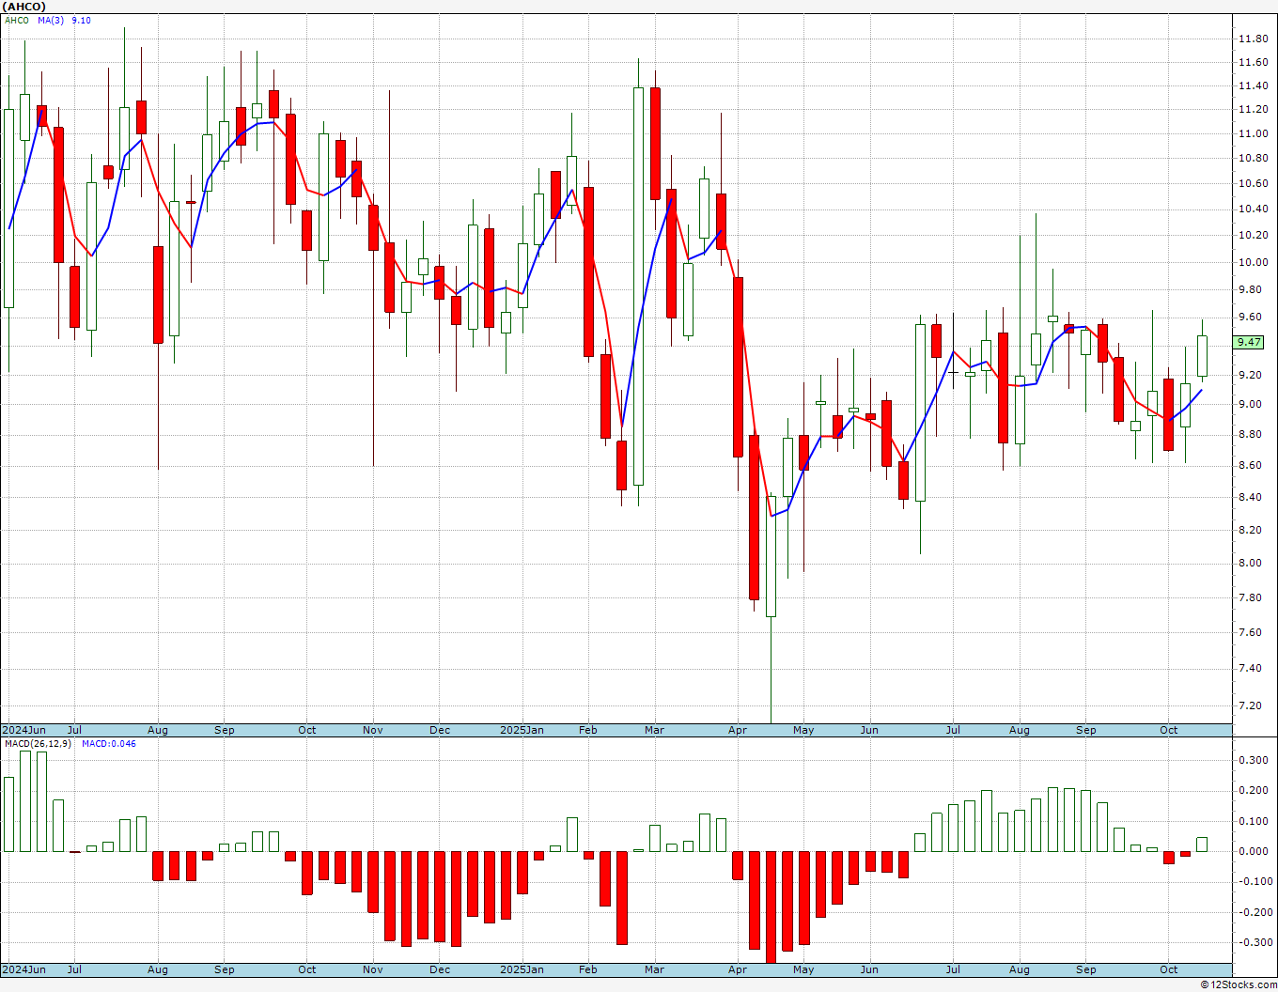The height and width of the screenshot is (992, 1278).
Task: Click Dec on the MACD panel date axis
Action: coord(440,969)
